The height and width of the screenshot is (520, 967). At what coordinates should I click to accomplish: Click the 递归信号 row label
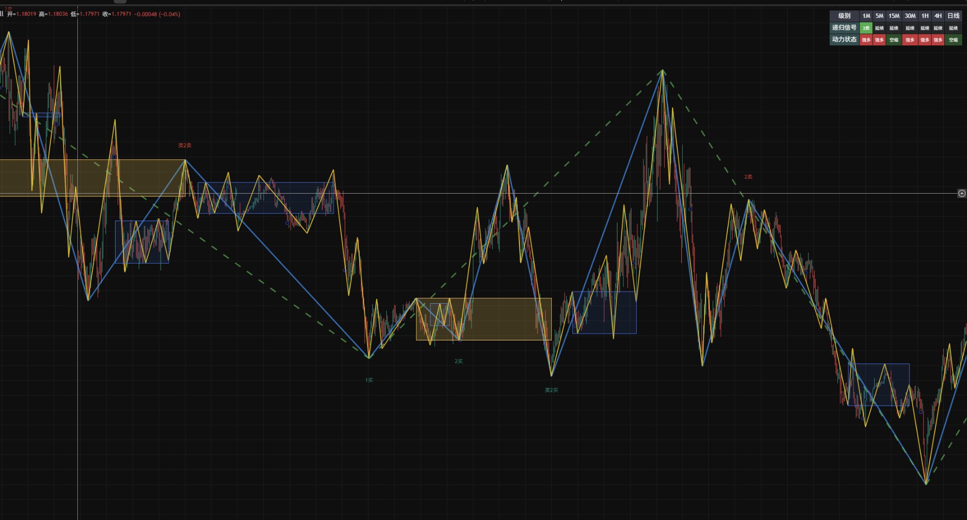click(844, 28)
